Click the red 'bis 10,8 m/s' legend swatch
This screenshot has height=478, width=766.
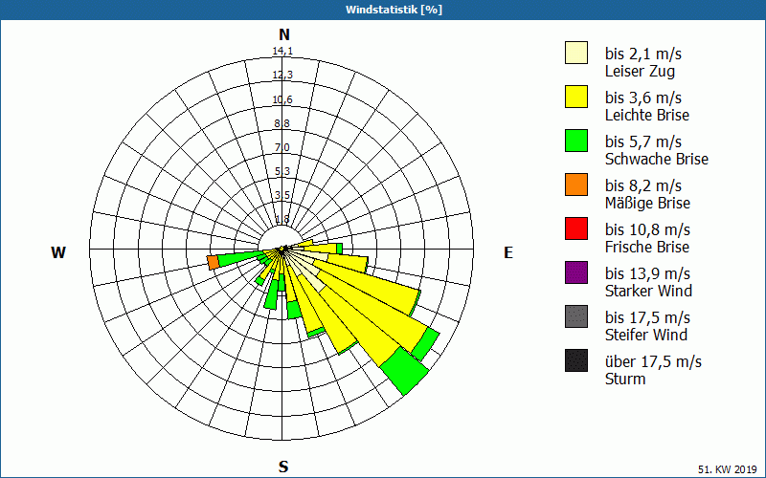[x=576, y=228]
